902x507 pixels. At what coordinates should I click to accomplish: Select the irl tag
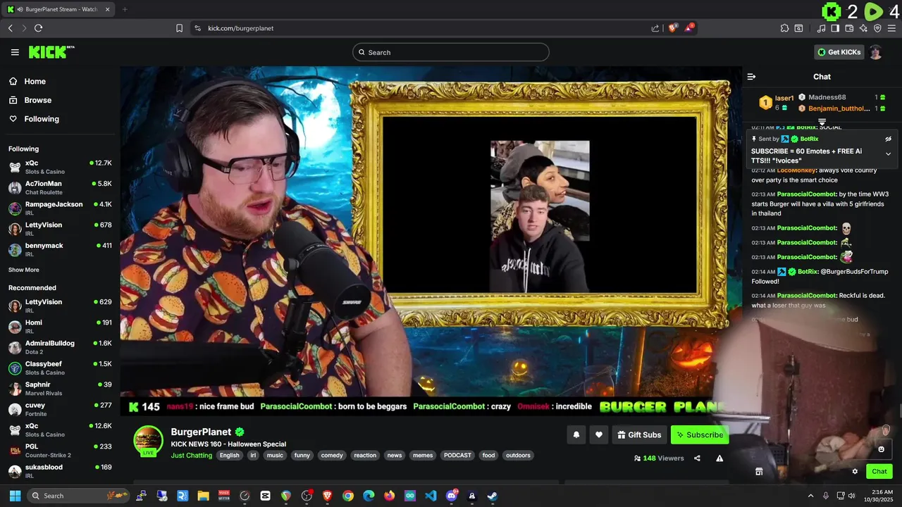pos(253,456)
